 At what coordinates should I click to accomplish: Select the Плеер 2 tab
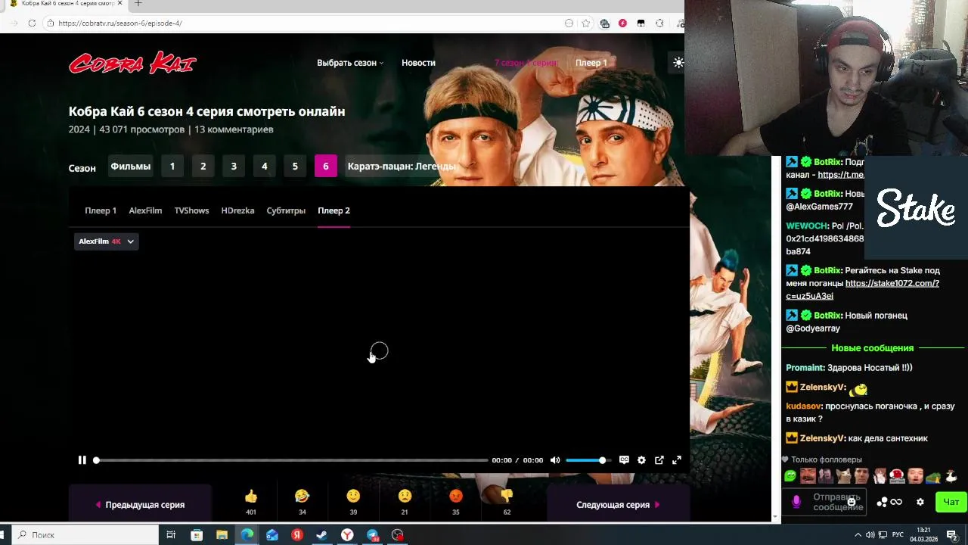click(x=334, y=210)
